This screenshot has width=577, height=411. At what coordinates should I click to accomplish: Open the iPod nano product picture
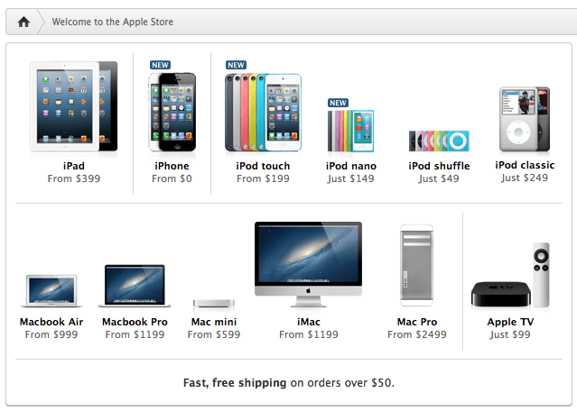tap(350, 131)
